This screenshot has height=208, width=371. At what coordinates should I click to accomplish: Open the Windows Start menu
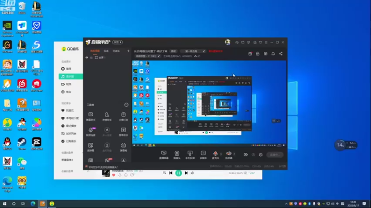pyautogui.click(x=4, y=204)
